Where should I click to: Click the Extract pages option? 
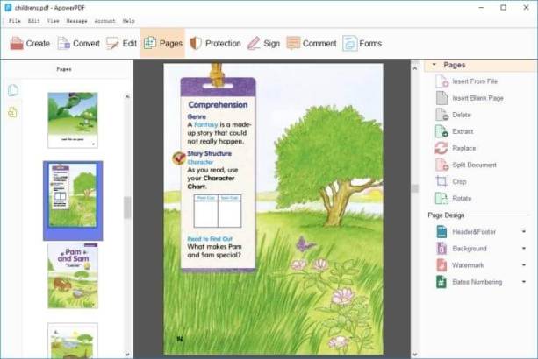(x=454, y=131)
